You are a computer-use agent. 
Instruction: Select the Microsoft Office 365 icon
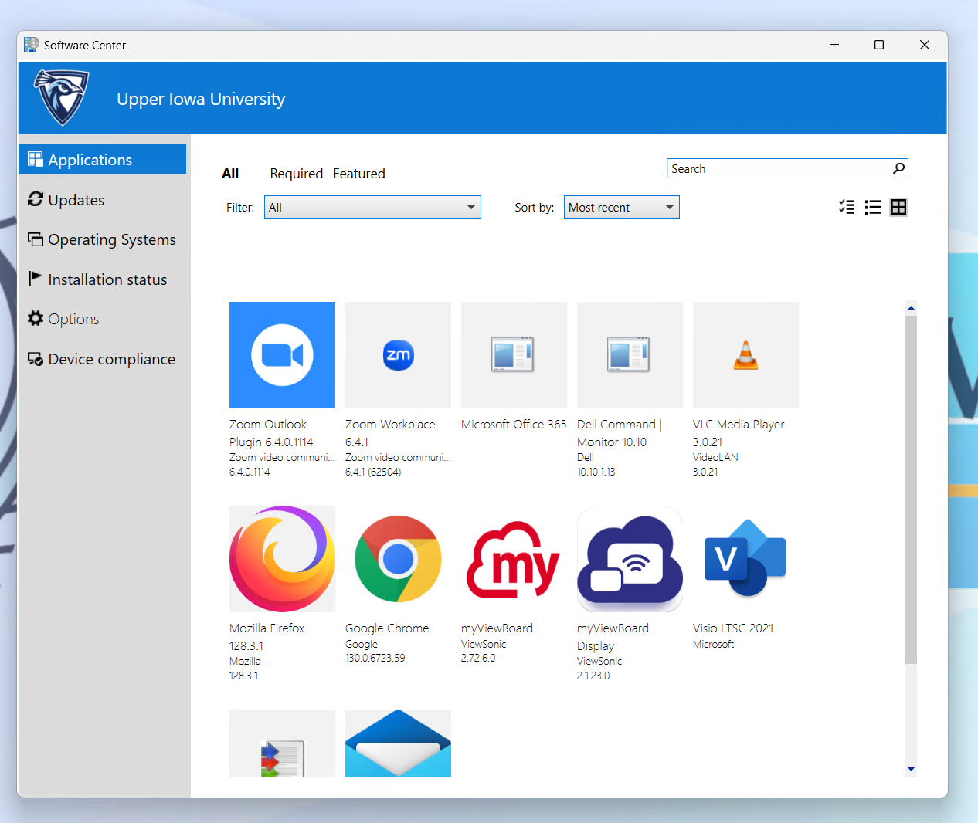[x=514, y=355]
